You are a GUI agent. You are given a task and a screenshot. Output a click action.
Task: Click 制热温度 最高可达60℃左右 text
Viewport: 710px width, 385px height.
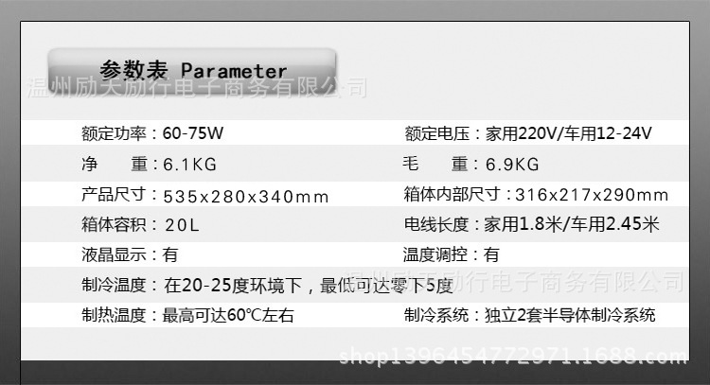(x=188, y=315)
